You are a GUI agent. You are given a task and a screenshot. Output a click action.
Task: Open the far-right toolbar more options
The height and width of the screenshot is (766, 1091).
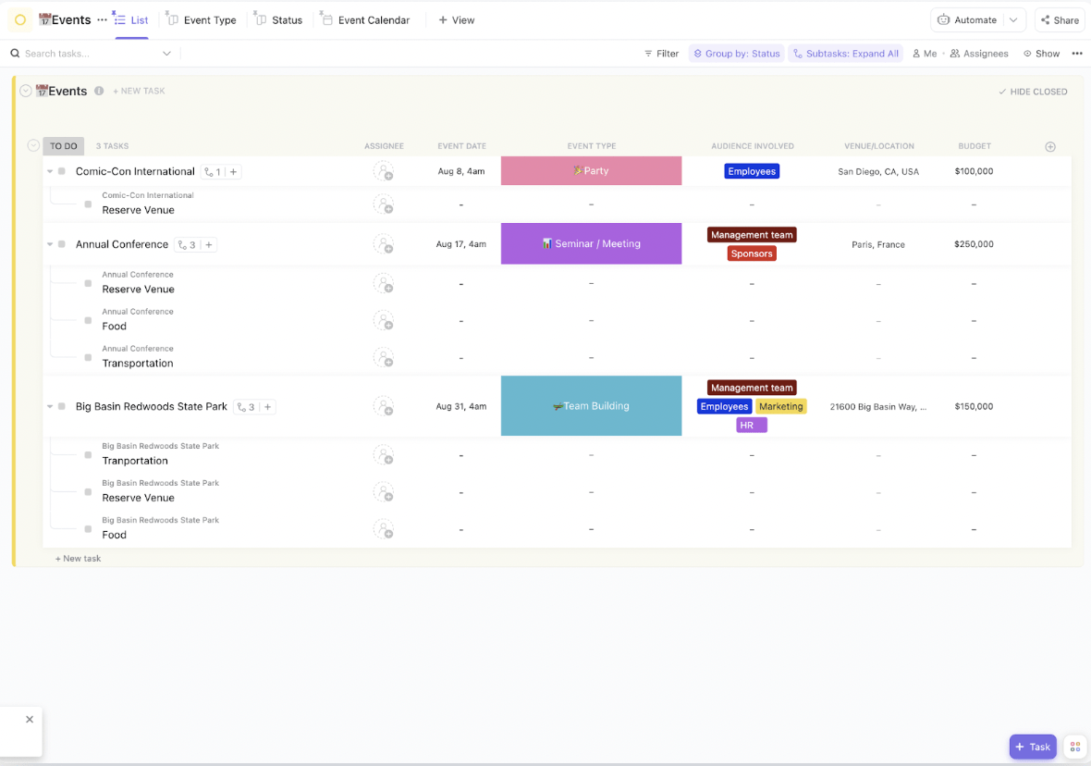(x=1077, y=54)
